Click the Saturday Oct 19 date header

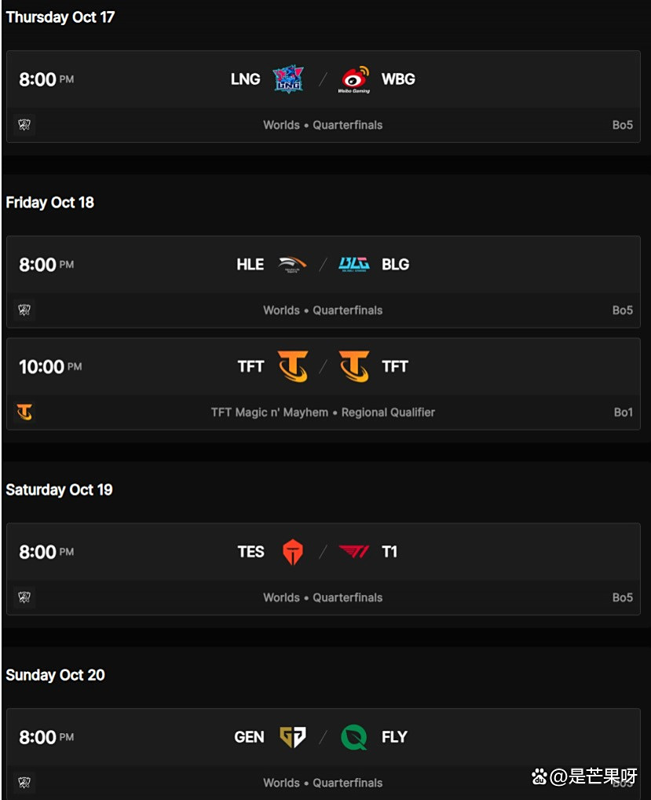59,490
